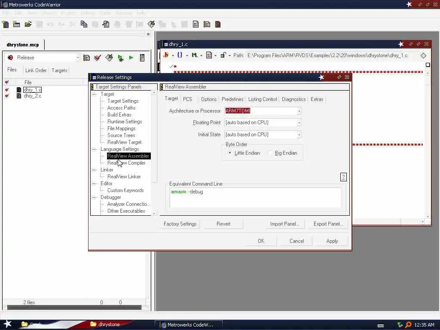The height and width of the screenshot is (330, 440).
Task: Click the Preferences list icon in main toolbar
Action: click(196, 24)
